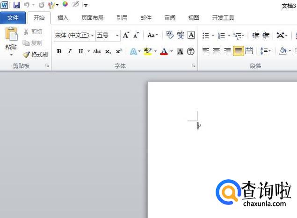The width and height of the screenshot is (297, 218).
Task: Toggle Italic formatting
Action: (x=70, y=51)
